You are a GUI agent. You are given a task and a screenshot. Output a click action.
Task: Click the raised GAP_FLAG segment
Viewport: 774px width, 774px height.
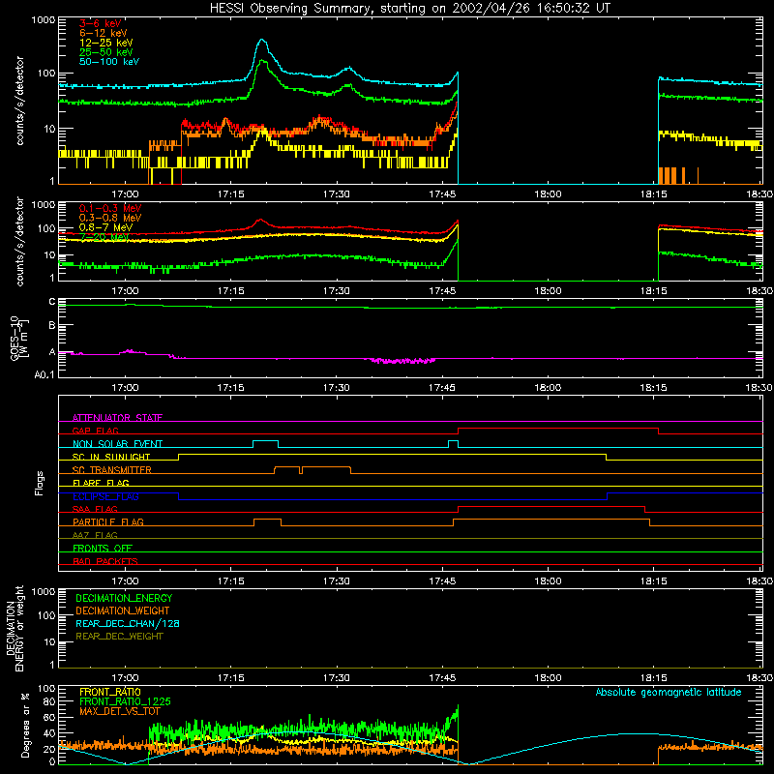tap(558, 429)
